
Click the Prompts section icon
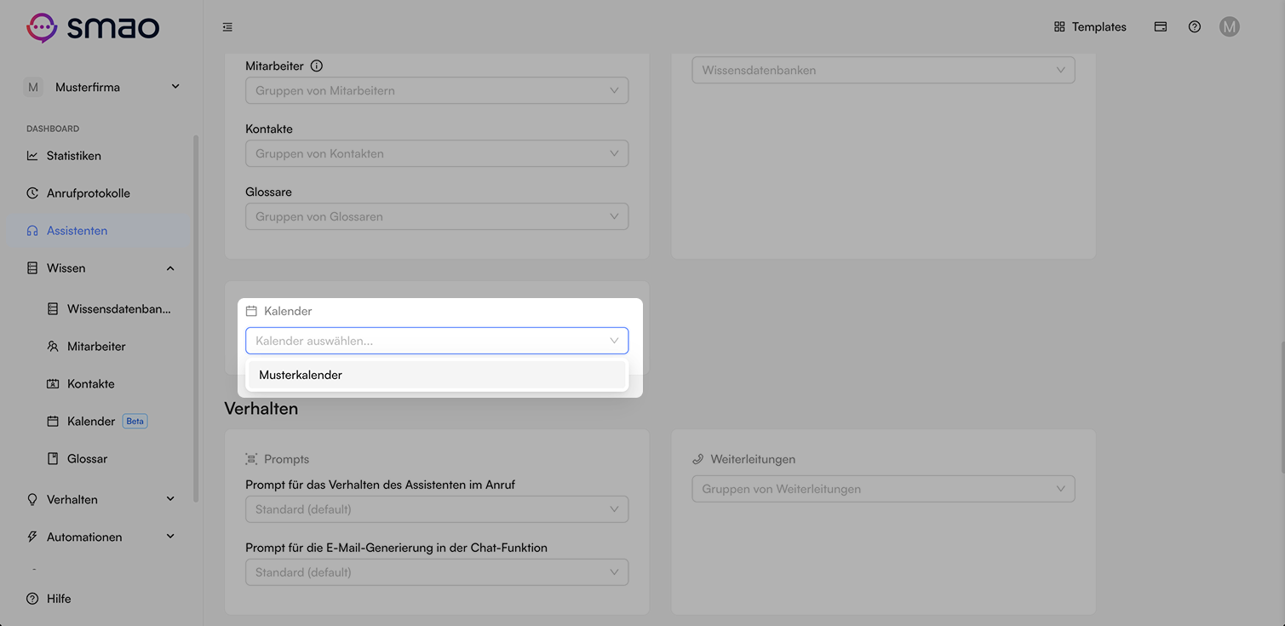click(251, 459)
